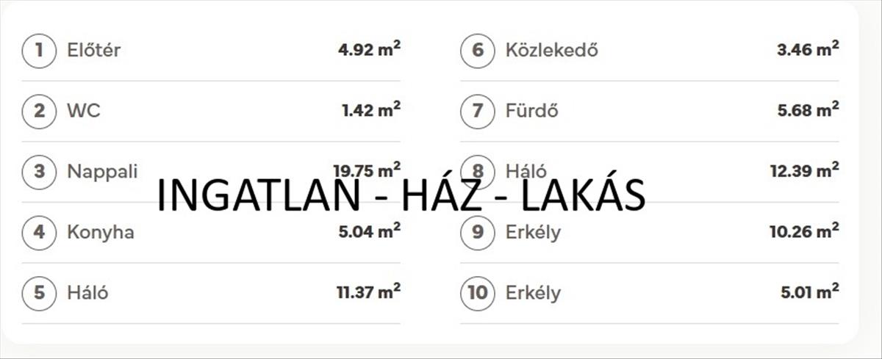Click the number 9 circle icon
Screen dimensions: 882x359
(478, 233)
